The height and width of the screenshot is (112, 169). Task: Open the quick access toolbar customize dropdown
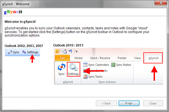click(76, 52)
